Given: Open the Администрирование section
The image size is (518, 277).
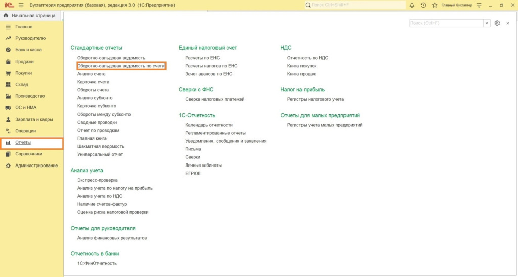Looking at the screenshot, I should point(36,165).
